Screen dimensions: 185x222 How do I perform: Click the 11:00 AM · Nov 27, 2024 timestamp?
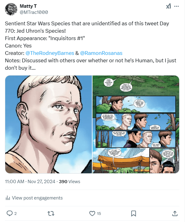click(x=30, y=182)
